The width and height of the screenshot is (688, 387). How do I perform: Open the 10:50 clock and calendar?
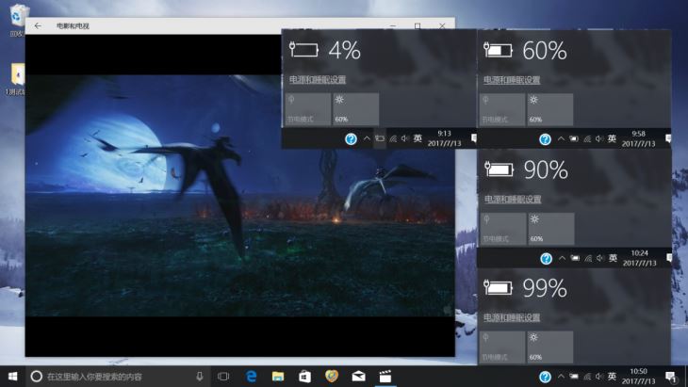pyautogui.click(x=638, y=376)
